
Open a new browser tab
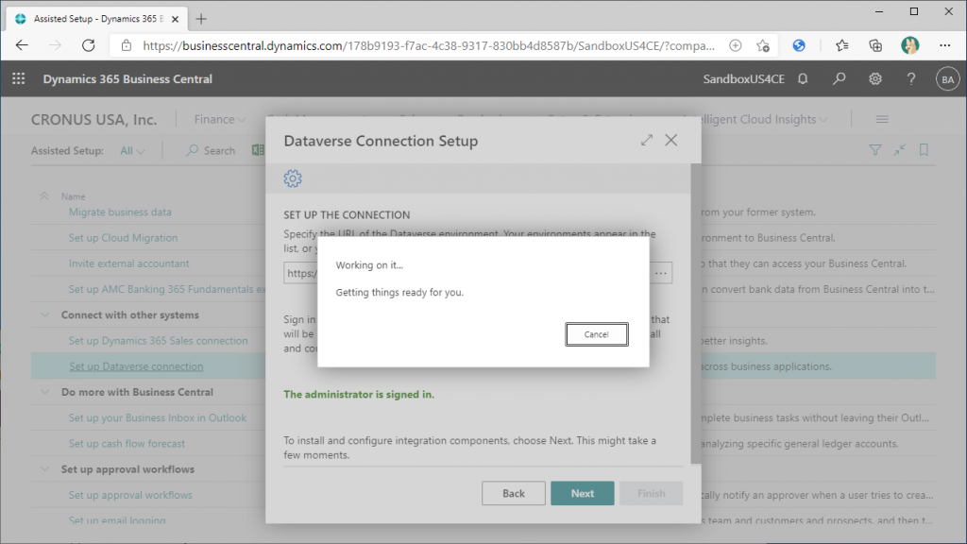pos(201,19)
